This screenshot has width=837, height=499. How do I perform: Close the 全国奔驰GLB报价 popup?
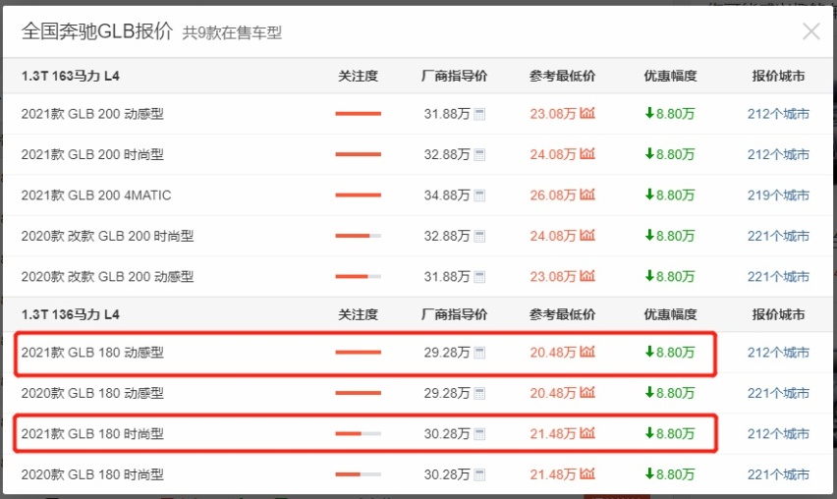click(810, 32)
